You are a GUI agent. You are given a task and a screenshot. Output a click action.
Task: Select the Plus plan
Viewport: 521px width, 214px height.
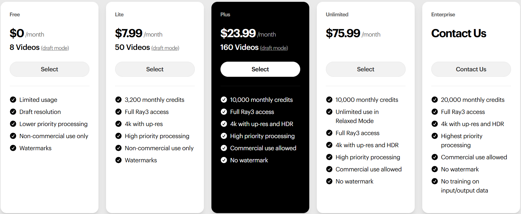pos(260,69)
